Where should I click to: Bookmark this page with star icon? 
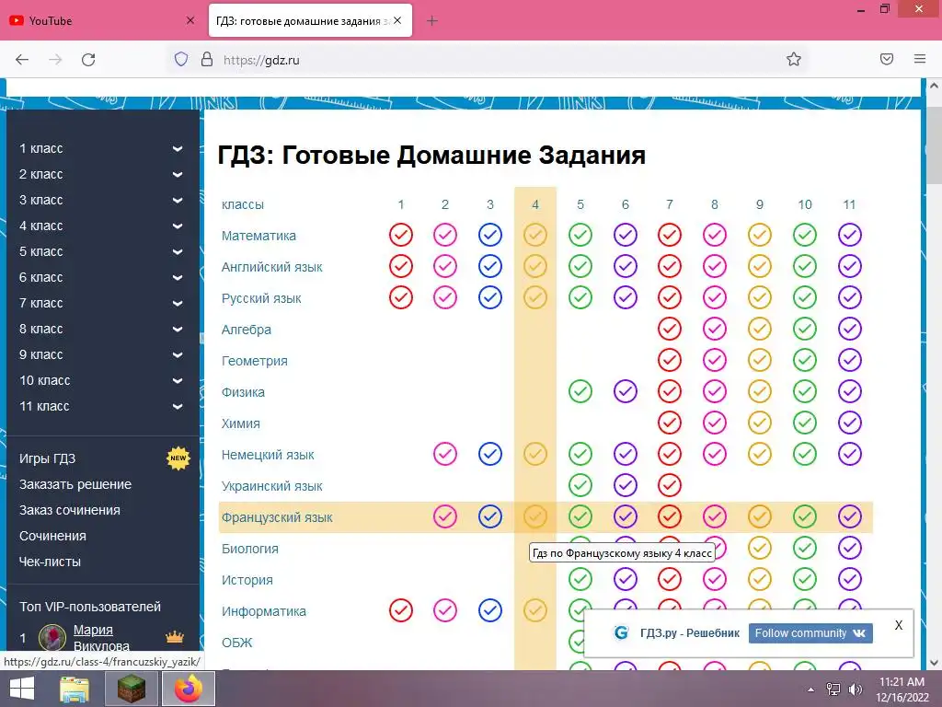tap(794, 60)
